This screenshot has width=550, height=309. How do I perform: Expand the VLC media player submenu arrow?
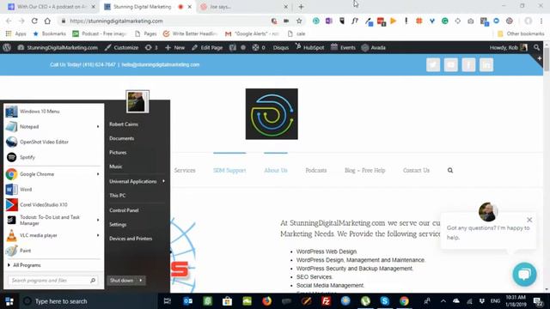pos(98,235)
